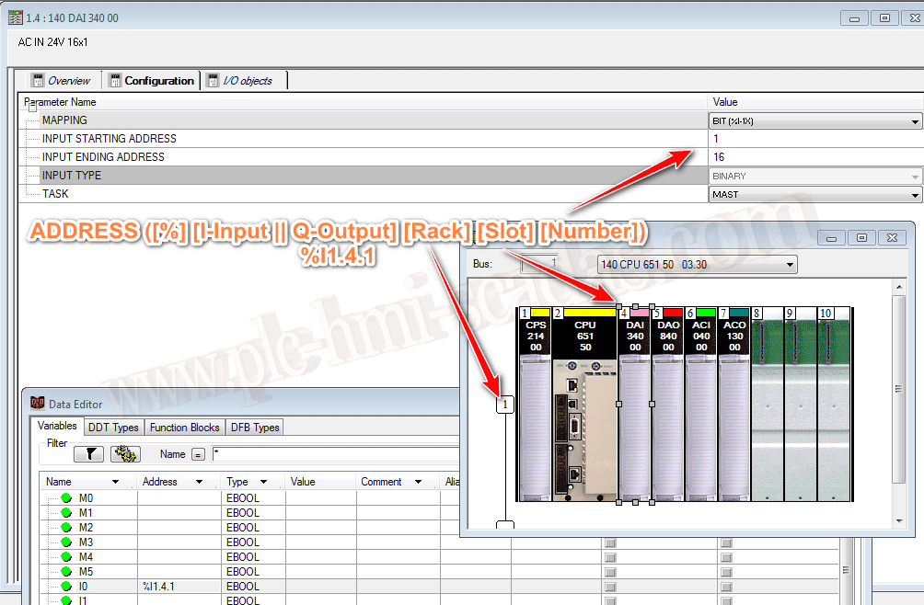Select the ACO 130 00 module in slot 7
The image size is (924, 605).
coord(734,414)
